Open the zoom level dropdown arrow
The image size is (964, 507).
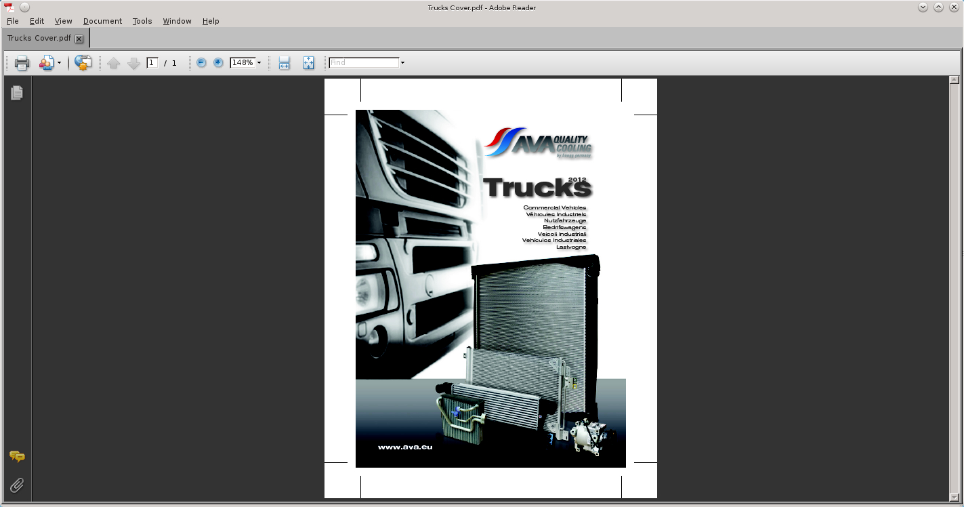(259, 63)
